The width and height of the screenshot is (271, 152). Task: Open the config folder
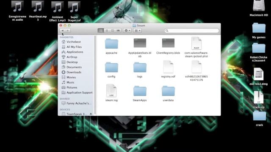click(111, 67)
